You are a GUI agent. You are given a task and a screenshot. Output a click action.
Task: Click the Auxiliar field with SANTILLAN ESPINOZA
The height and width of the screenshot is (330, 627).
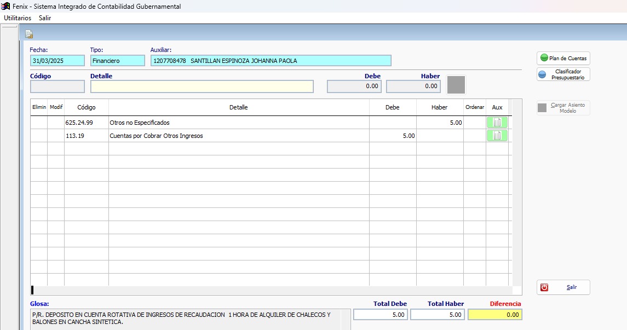click(x=271, y=61)
